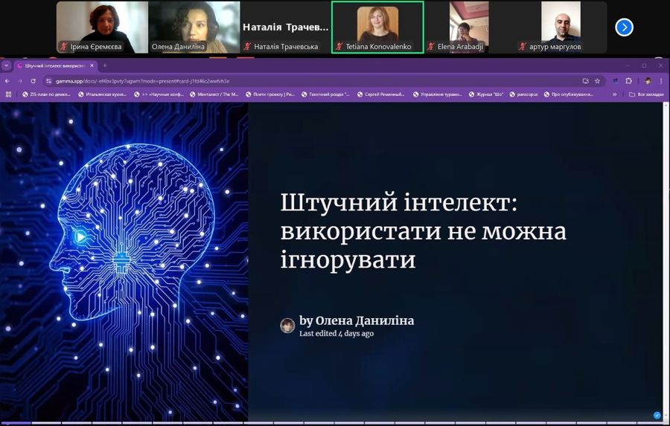Close the Штучний інтелект browser tab
The image size is (670, 426).
tap(92, 65)
